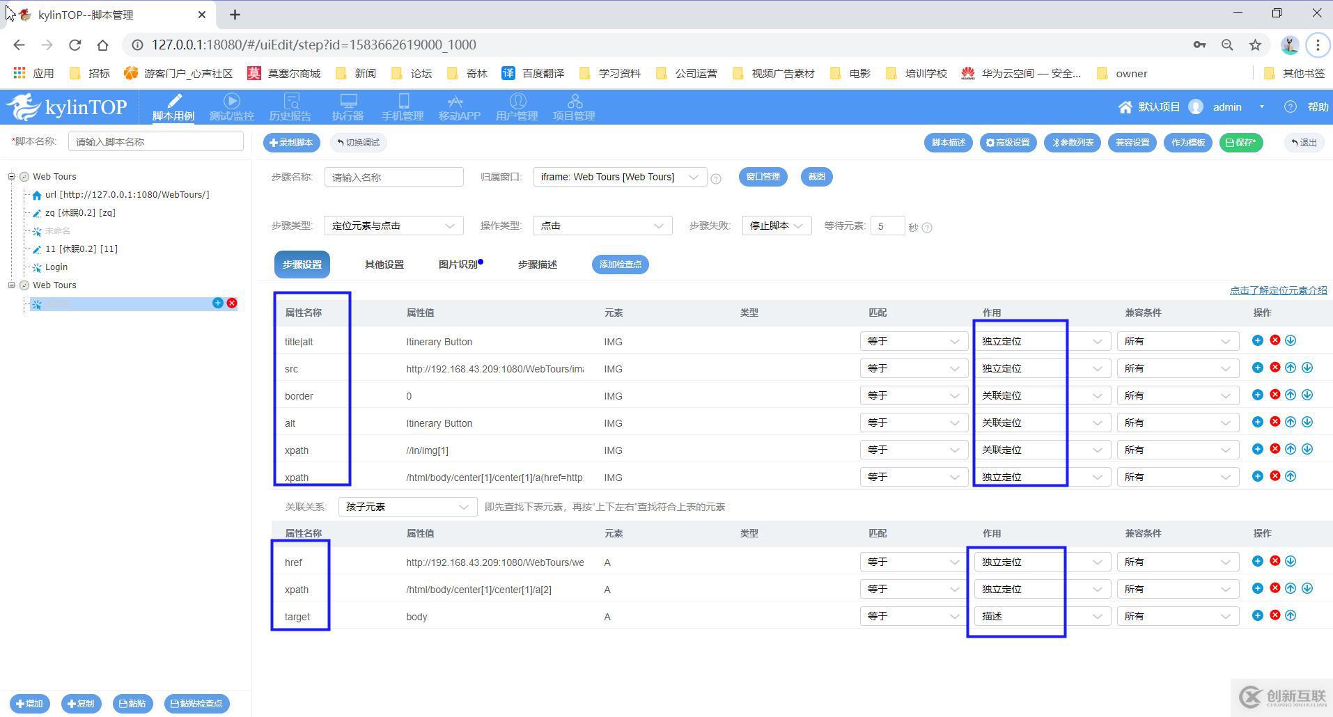1333x717 pixels.
Task: Open the 手机管理 section
Action: coord(403,107)
